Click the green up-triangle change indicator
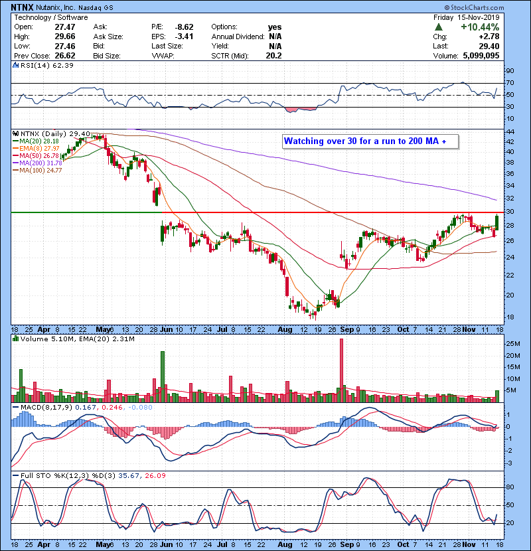Image resolution: width=531 pixels, height=551 pixels. (438, 27)
